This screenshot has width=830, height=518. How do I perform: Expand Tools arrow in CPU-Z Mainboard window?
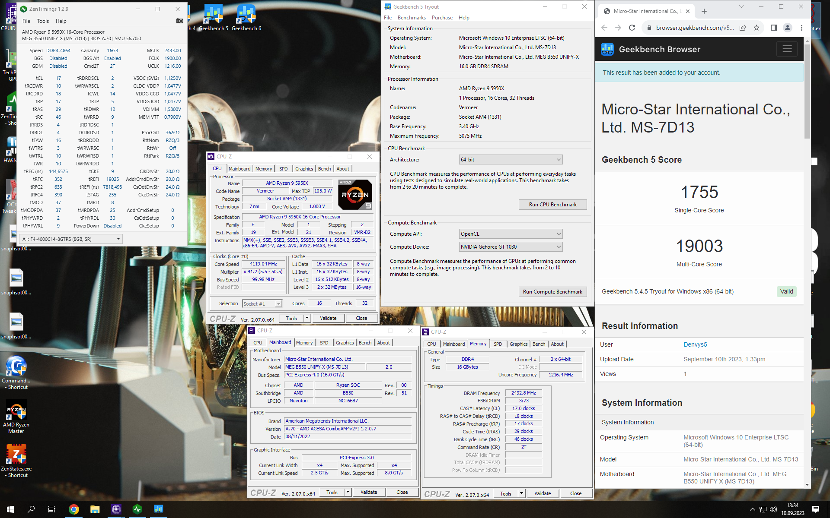tap(348, 492)
